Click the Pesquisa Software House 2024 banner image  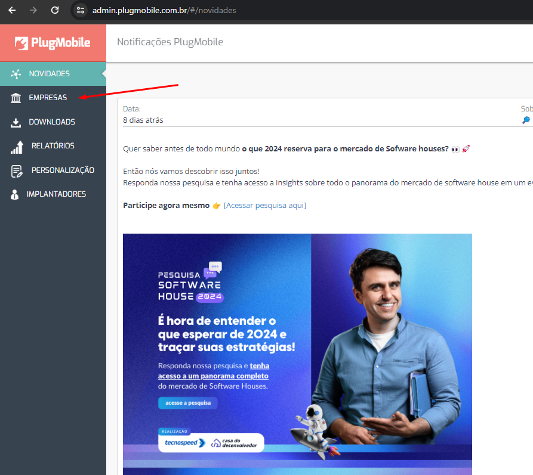point(297,354)
